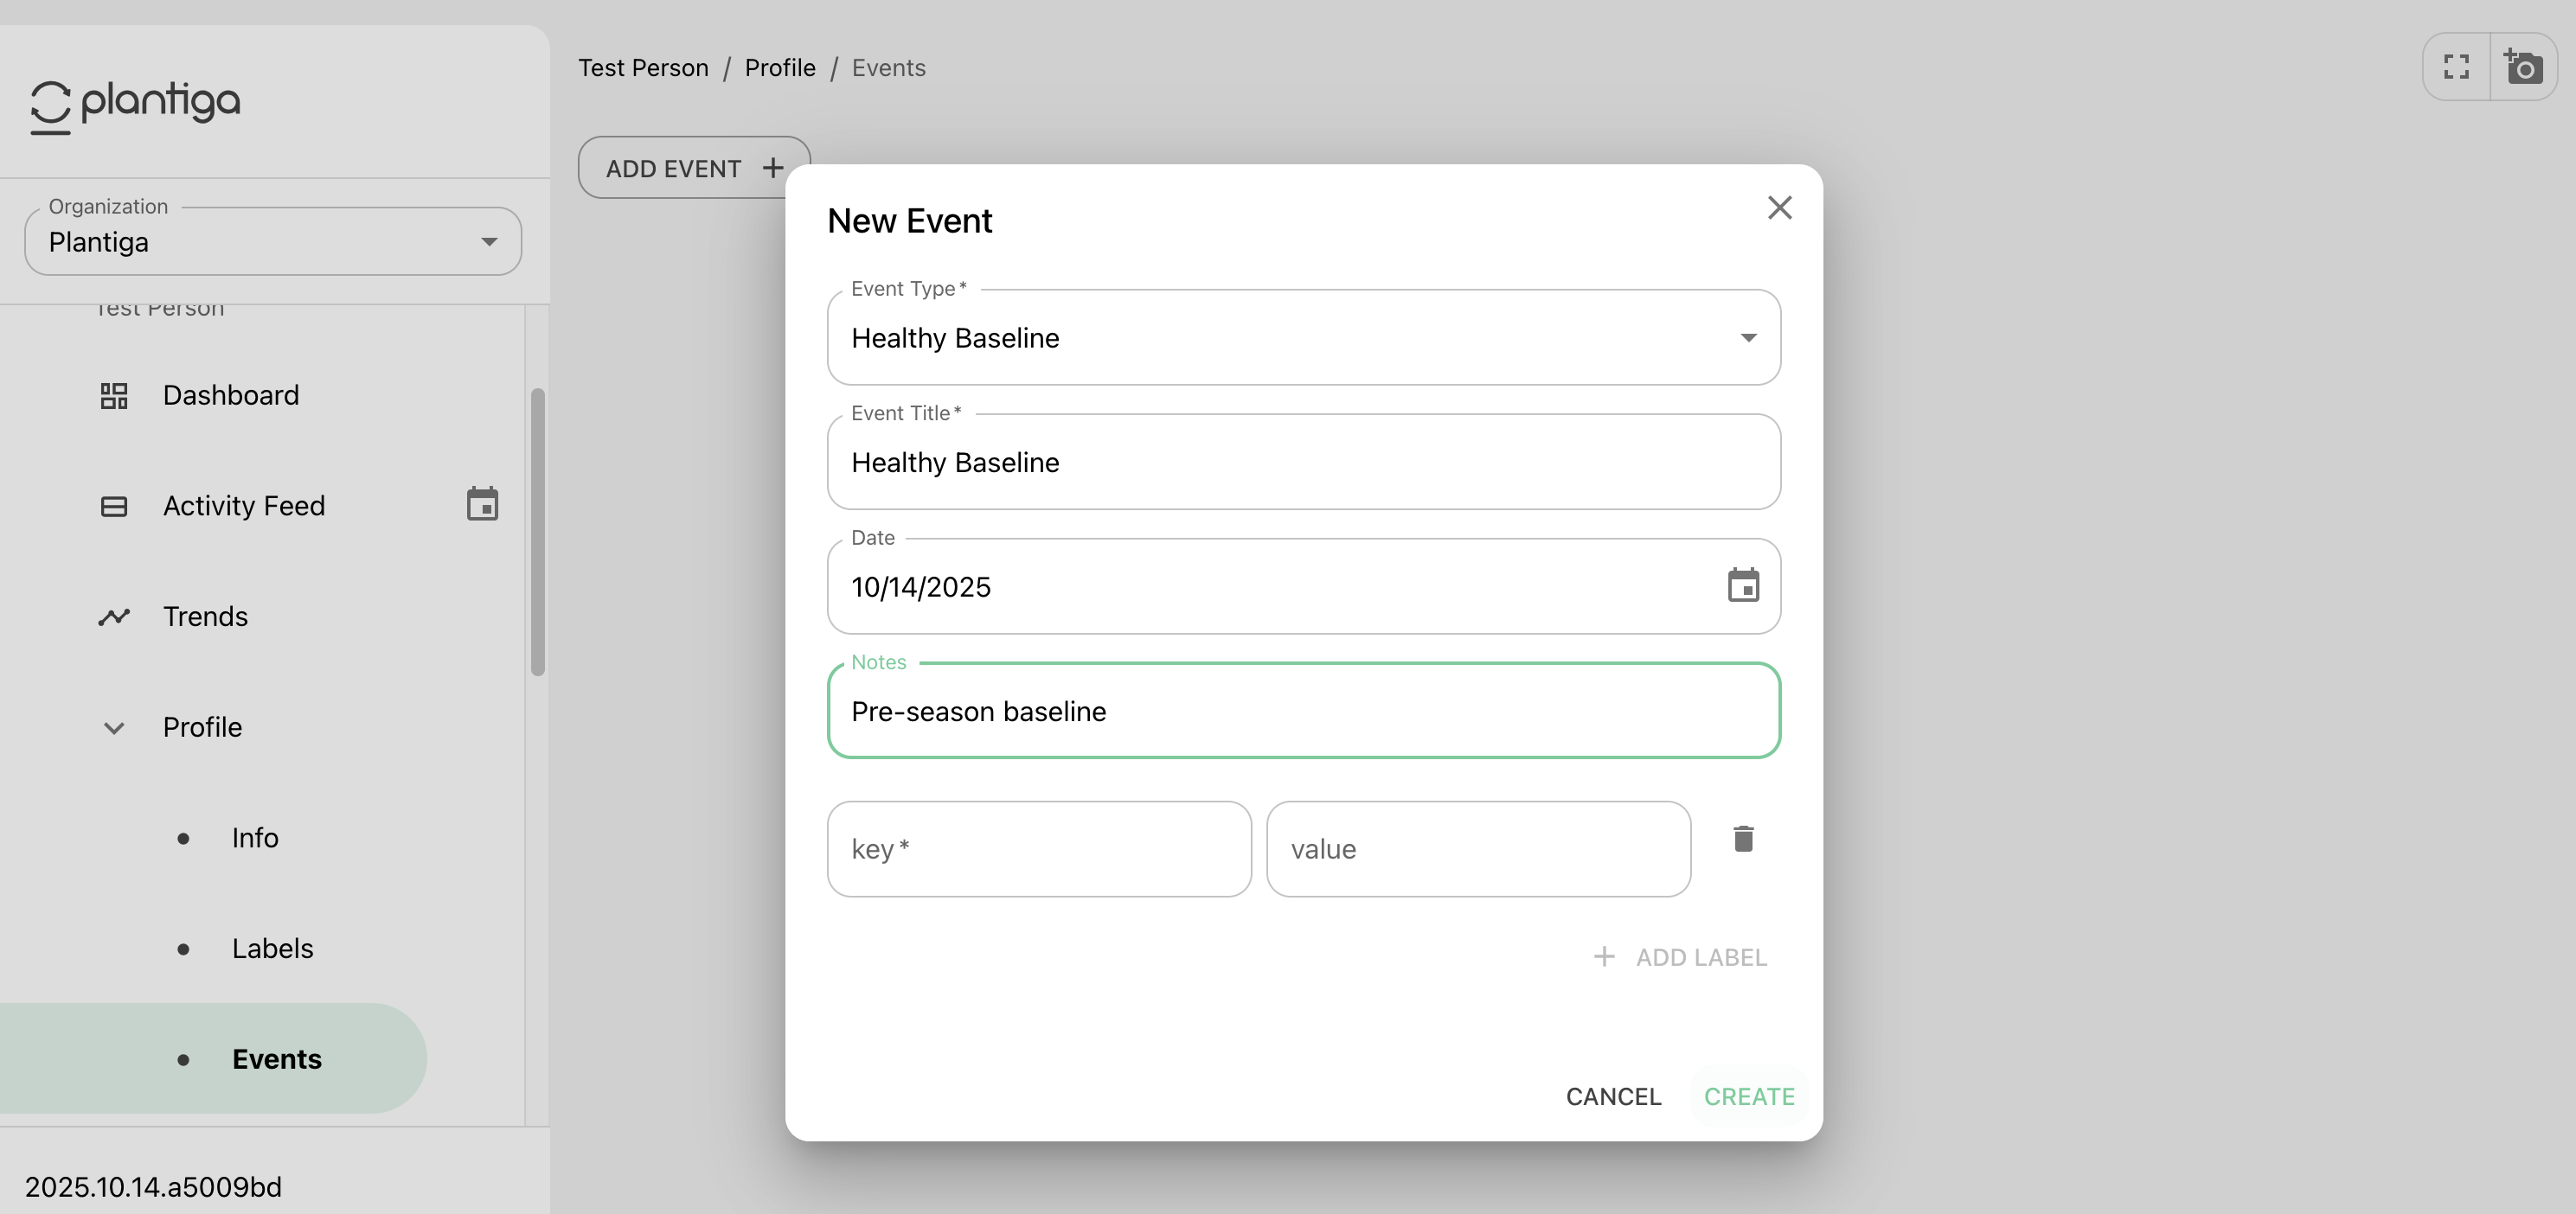This screenshot has width=2576, height=1214.
Task: Click the Plantiga logo
Action: coord(135,104)
